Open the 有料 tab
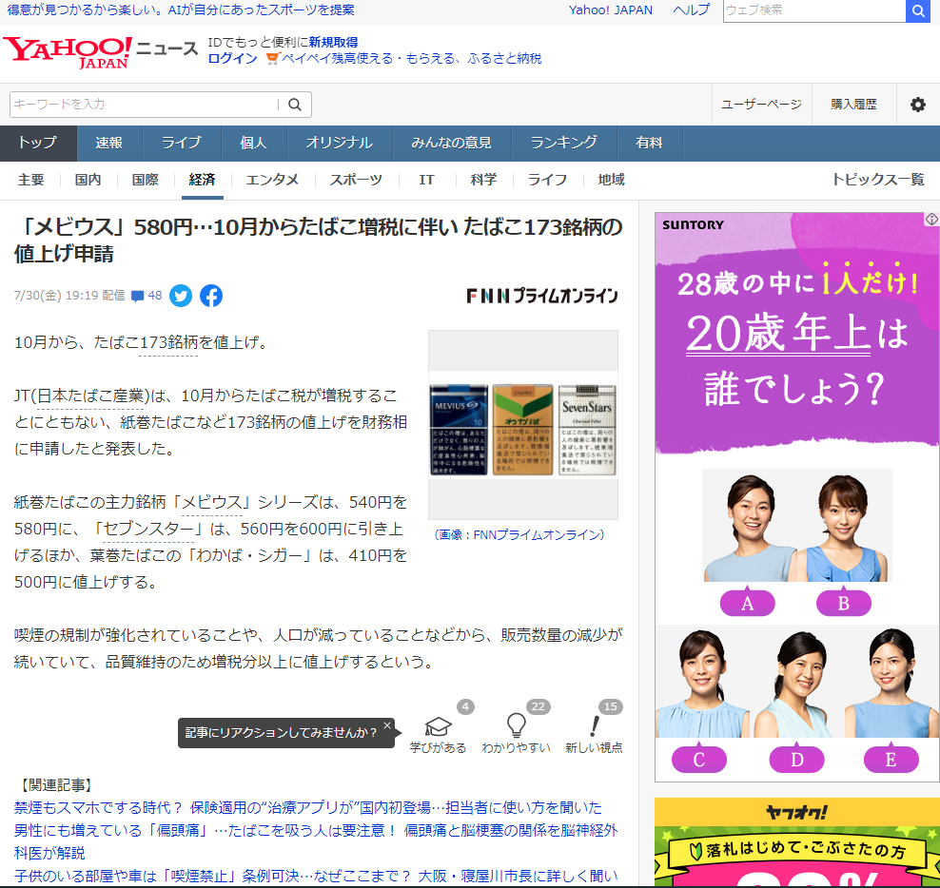 [650, 143]
